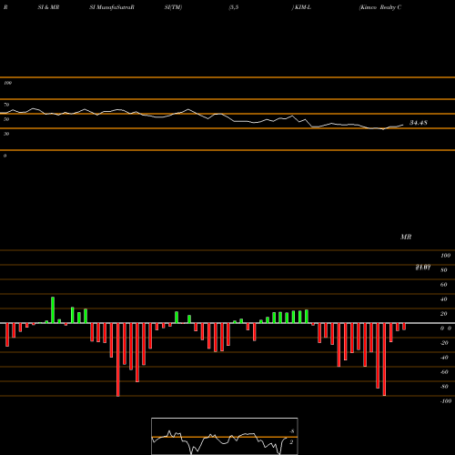Click the -8 label in mini chart

292,431
